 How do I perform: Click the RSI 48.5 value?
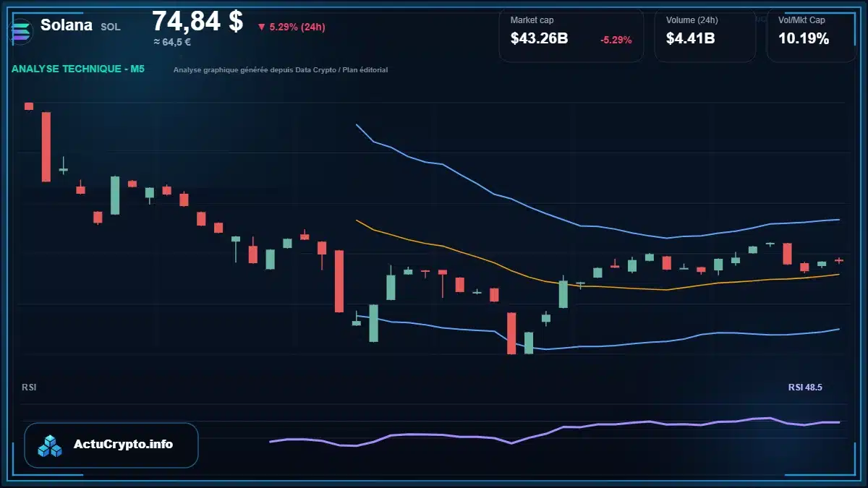point(805,388)
